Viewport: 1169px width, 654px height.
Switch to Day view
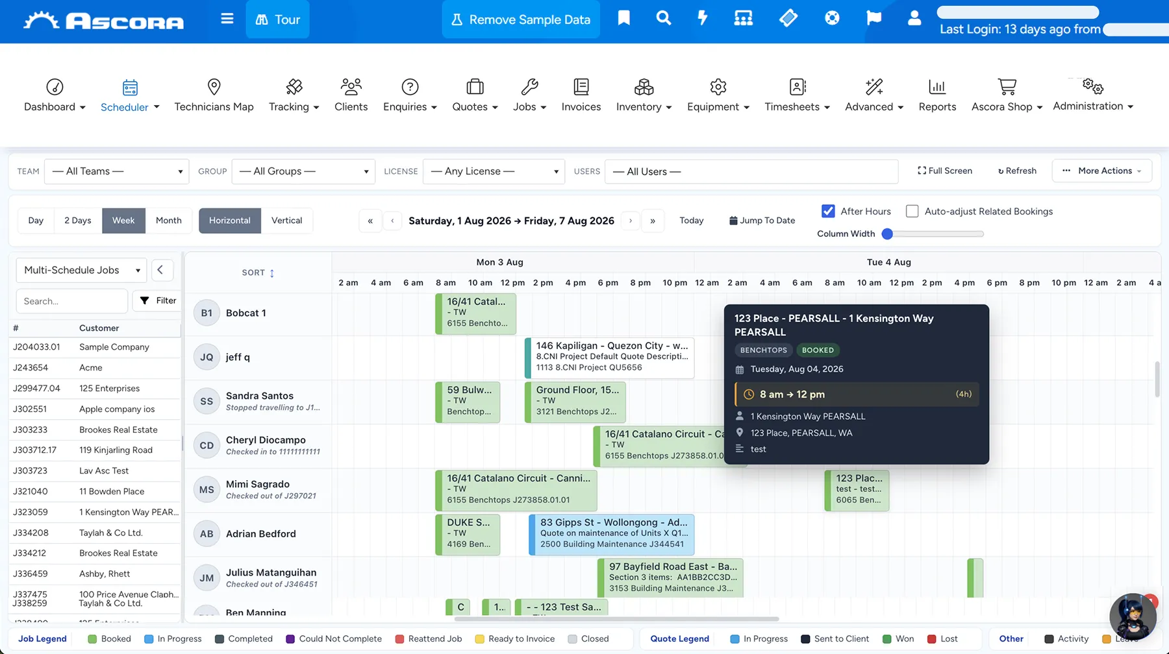point(36,221)
